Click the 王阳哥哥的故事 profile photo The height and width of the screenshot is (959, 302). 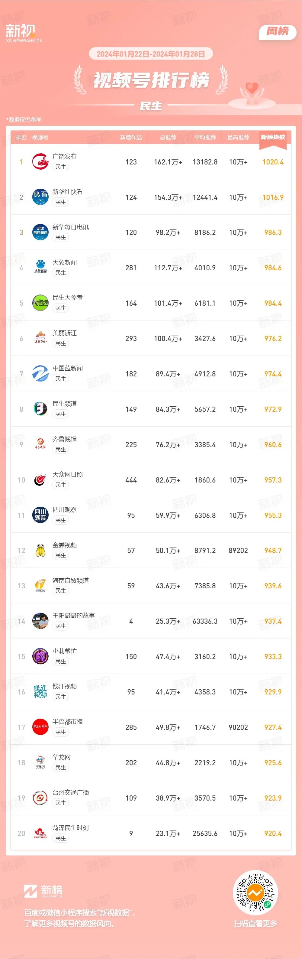[40, 621]
